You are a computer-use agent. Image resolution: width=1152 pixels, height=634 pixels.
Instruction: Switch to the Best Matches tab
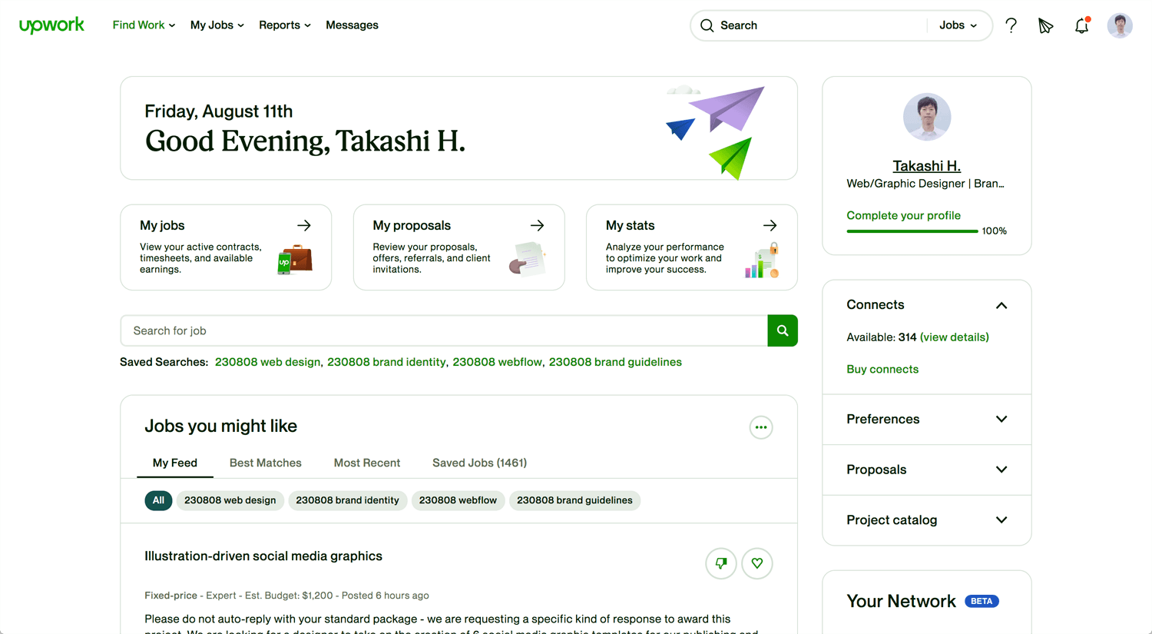pos(265,463)
